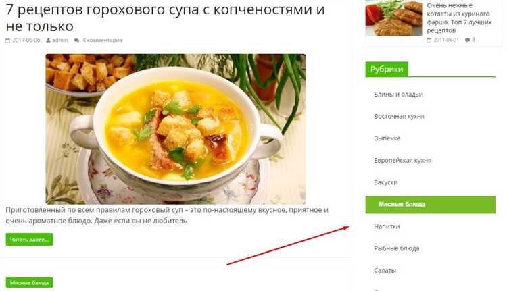Select the Салаты category

click(385, 270)
